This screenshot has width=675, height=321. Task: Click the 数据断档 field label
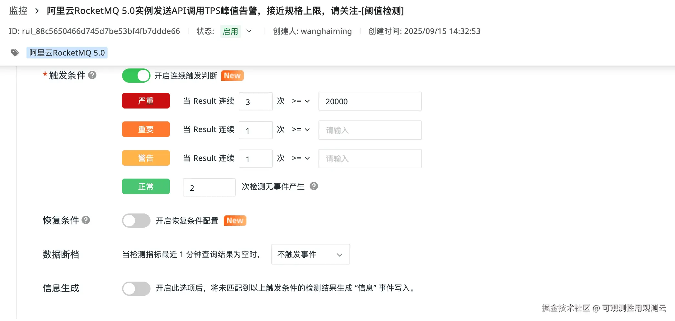[61, 254]
